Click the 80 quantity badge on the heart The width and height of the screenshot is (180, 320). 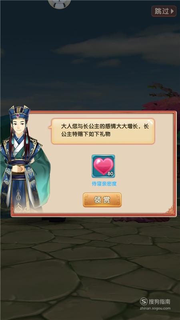tap(110, 174)
